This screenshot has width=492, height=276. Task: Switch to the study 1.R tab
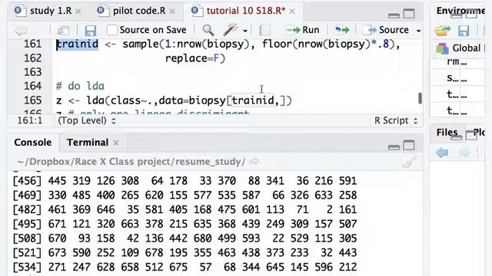point(51,11)
